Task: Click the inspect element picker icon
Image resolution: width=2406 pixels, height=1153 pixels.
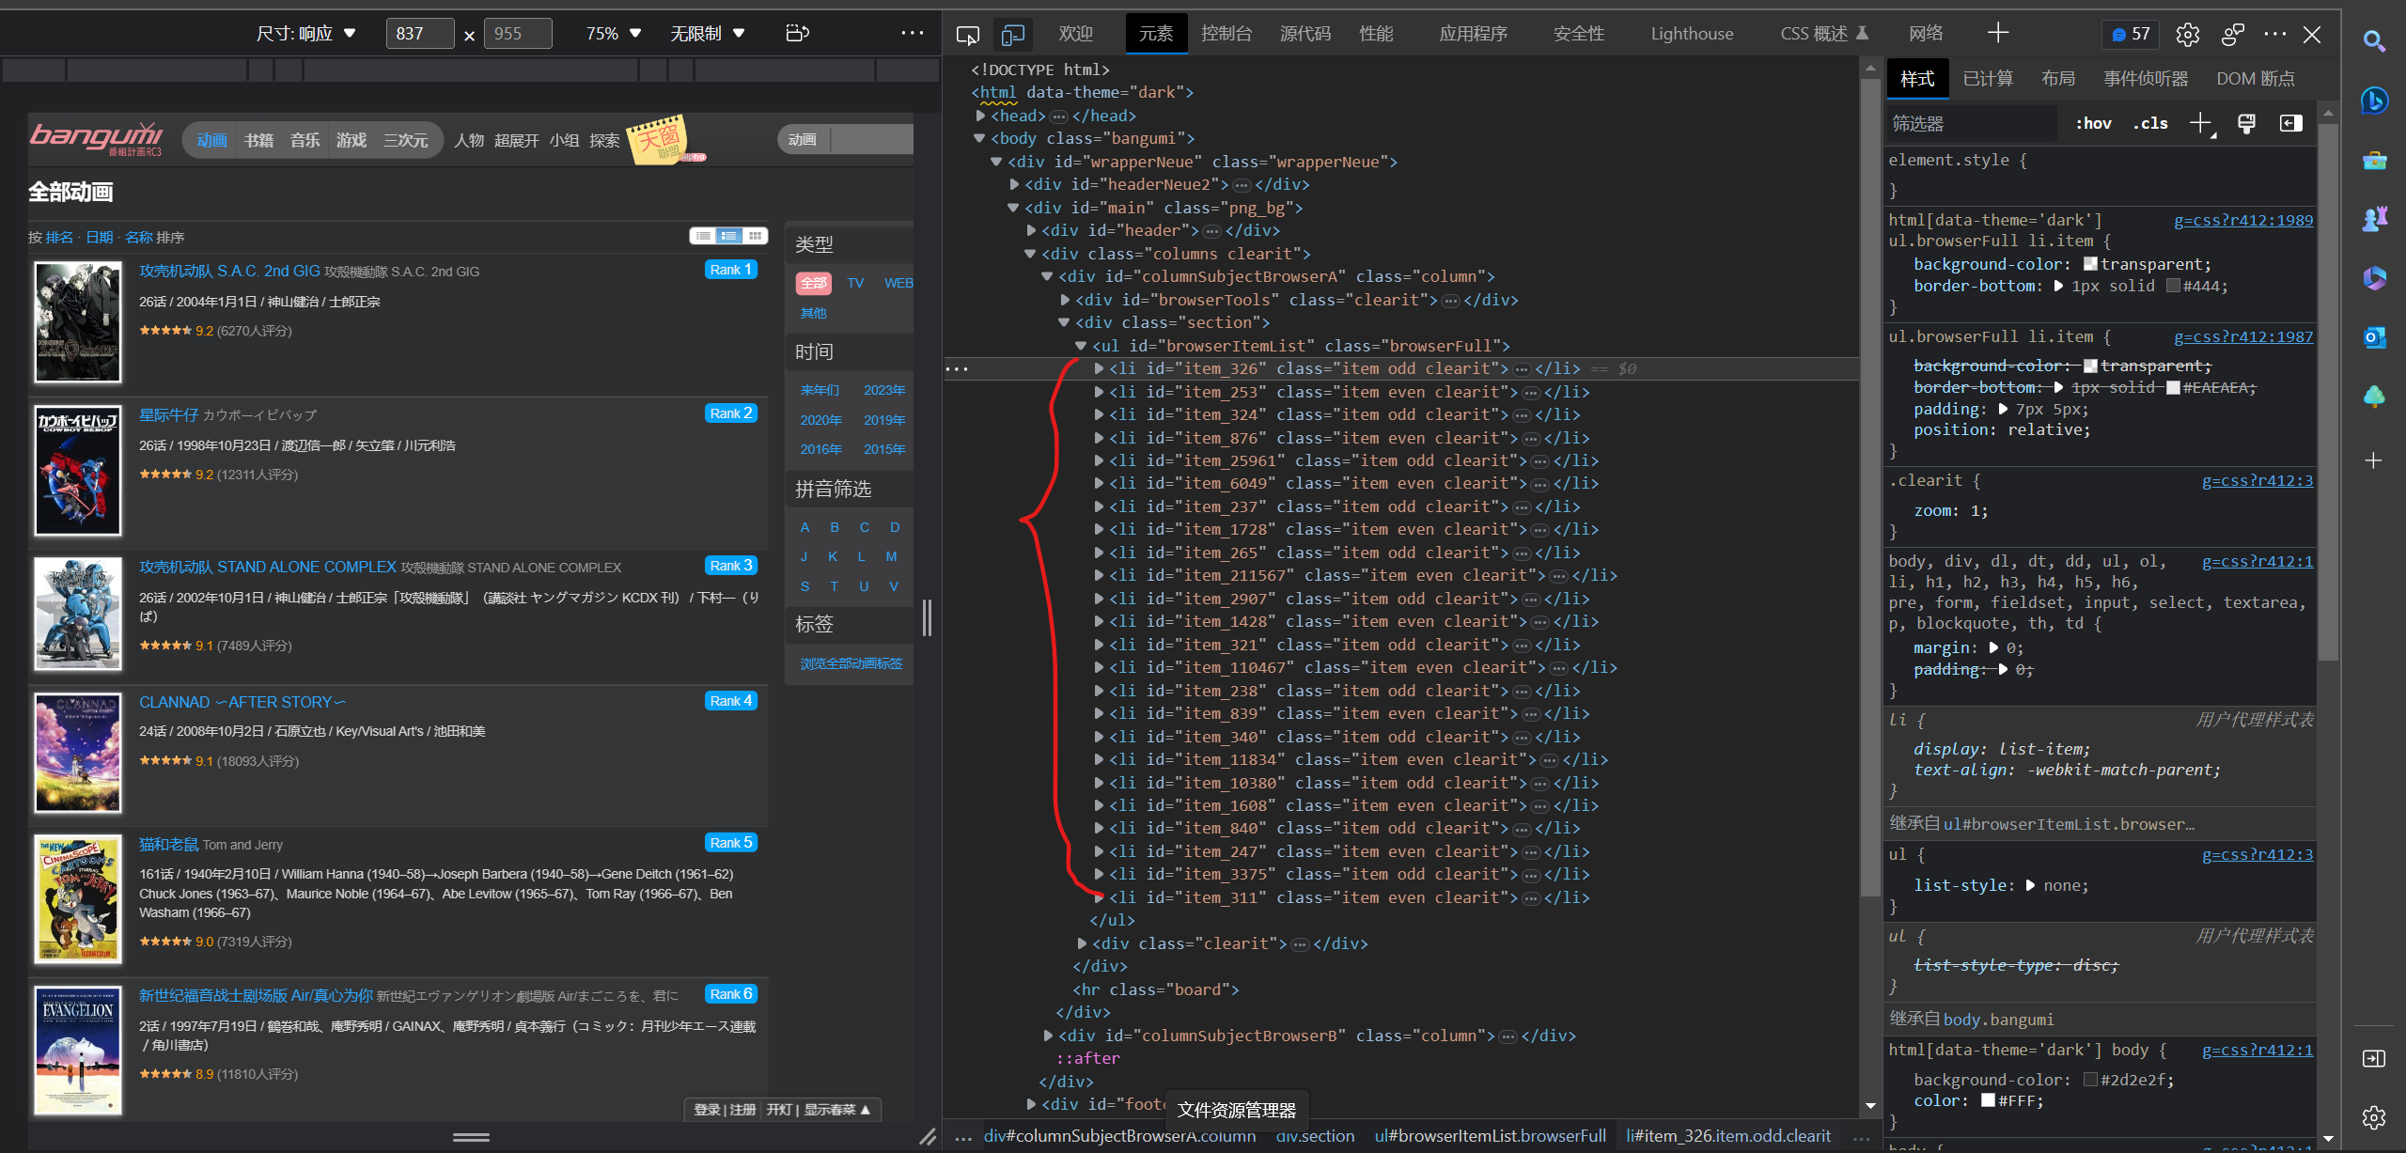Action: click(967, 35)
